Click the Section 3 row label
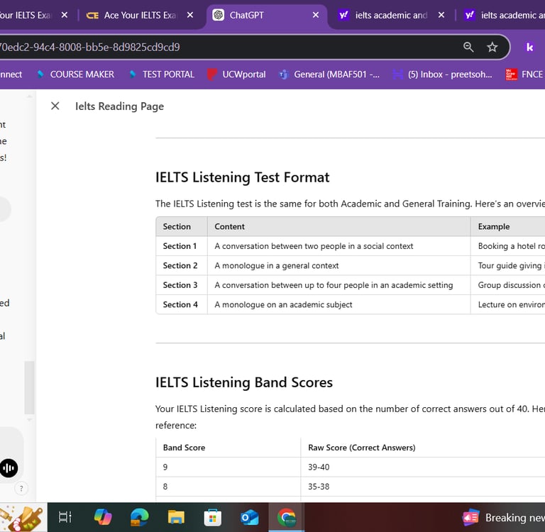The image size is (545, 532). (x=180, y=285)
